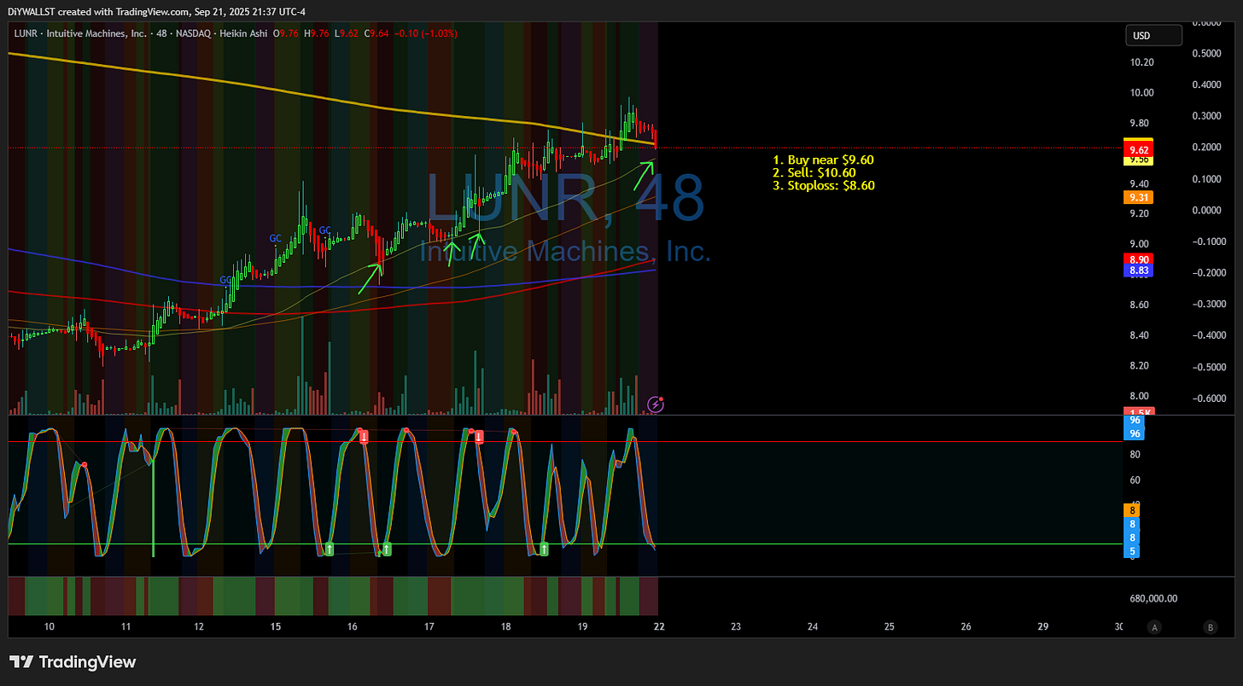Click the date 22 on the time axis
The image size is (1243, 686).
coord(658,626)
